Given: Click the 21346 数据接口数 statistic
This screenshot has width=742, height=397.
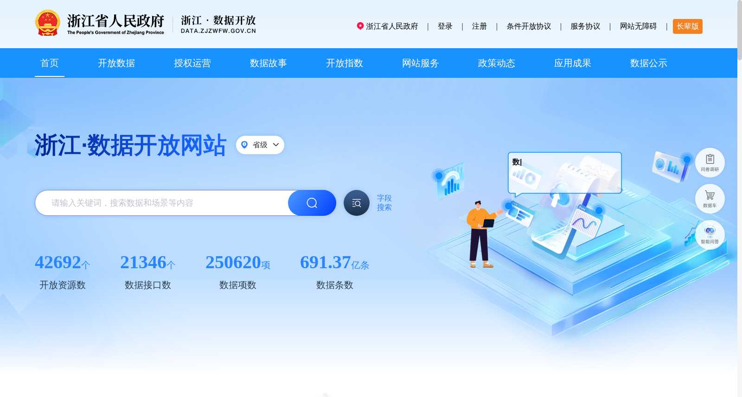Looking at the screenshot, I should [x=148, y=272].
